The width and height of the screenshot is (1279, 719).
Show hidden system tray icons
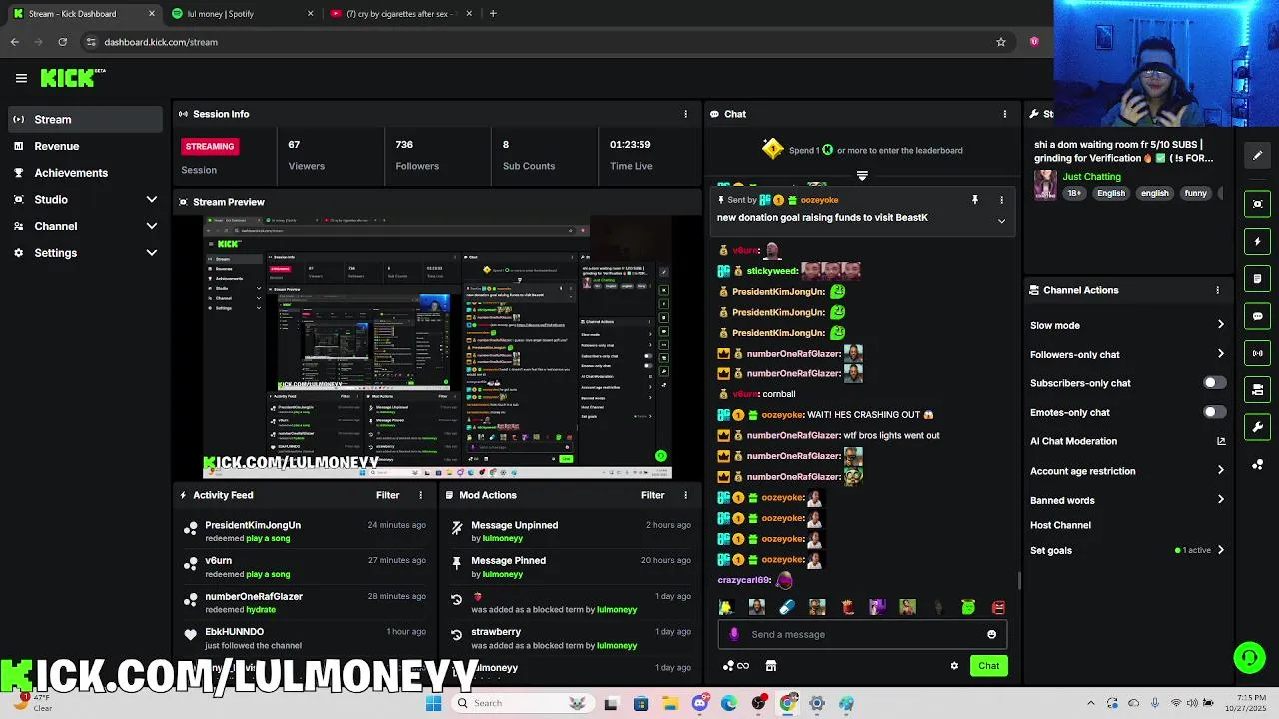pyautogui.click(x=1090, y=703)
